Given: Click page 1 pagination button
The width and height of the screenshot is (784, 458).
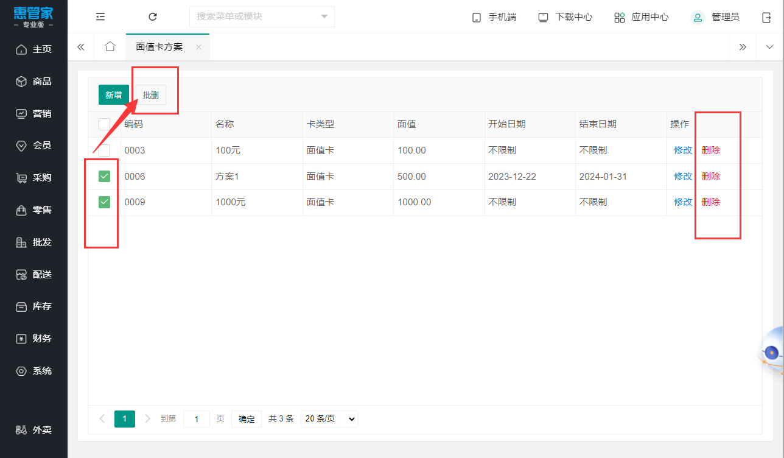Looking at the screenshot, I should tap(125, 419).
